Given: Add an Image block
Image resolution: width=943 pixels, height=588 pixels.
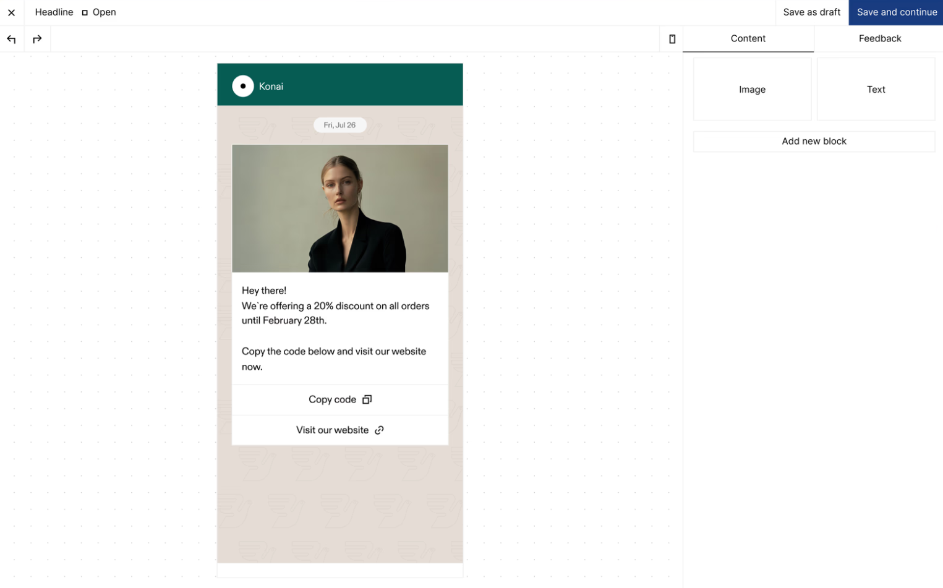Looking at the screenshot, I should point(751,89).
